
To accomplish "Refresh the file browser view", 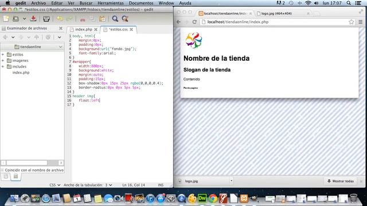I will click(48, 37).
